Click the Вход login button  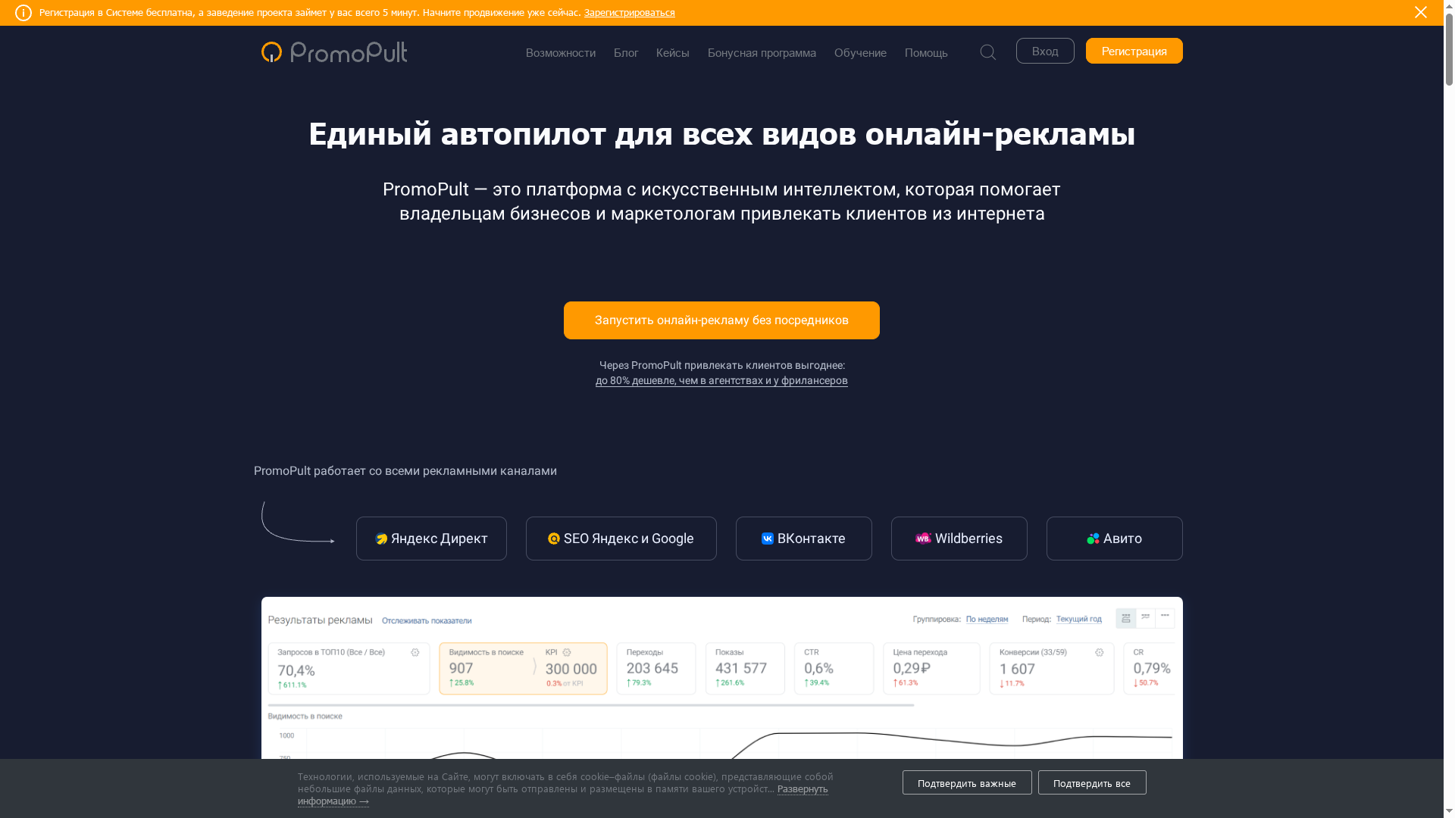point(1044,51)
